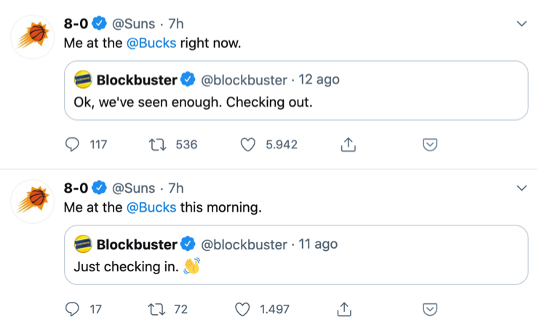537x336 pixels.
Task: Save the first tweet to Pocket
Action: tap(430, 145)
